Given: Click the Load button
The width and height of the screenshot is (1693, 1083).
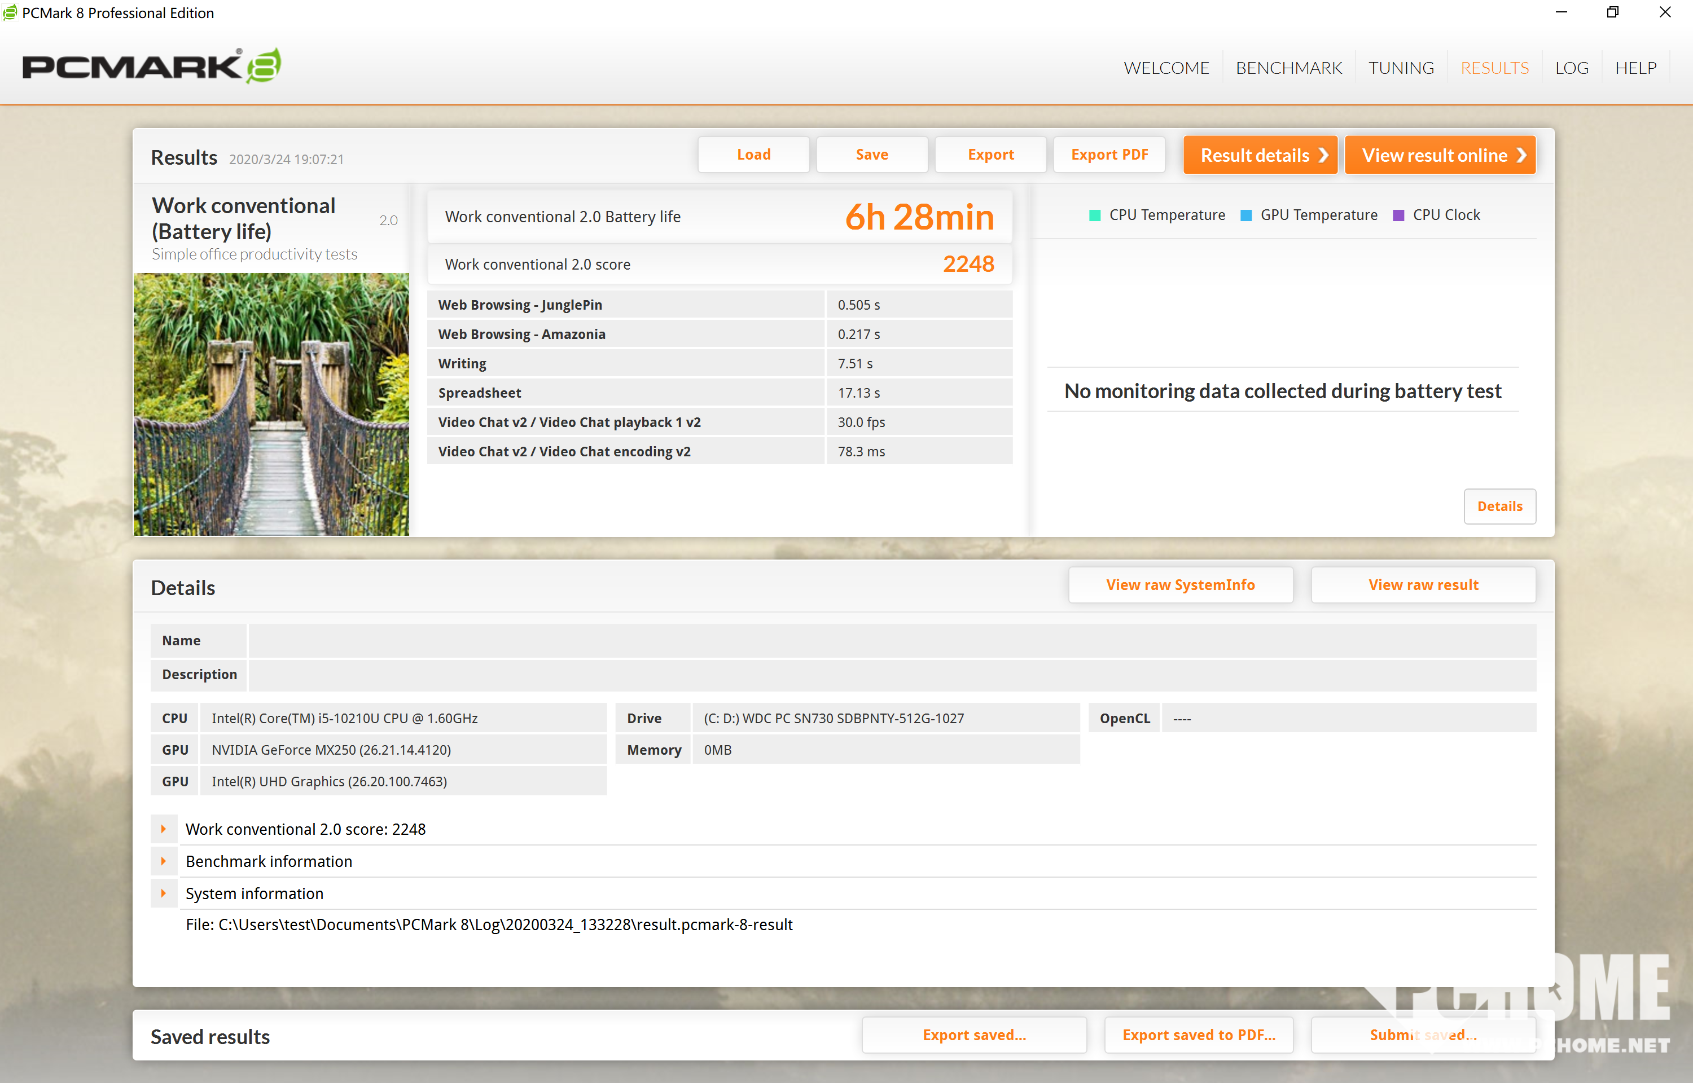Looking at the screenshot, I should pos(753,155).
